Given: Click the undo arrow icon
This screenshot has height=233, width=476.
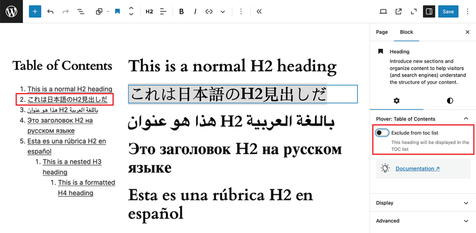Looking at the screenshot, I should (50, 12).
